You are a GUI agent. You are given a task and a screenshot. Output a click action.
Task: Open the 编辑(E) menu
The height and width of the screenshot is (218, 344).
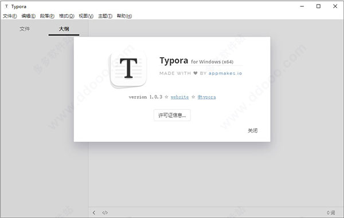tap(29, 16)
